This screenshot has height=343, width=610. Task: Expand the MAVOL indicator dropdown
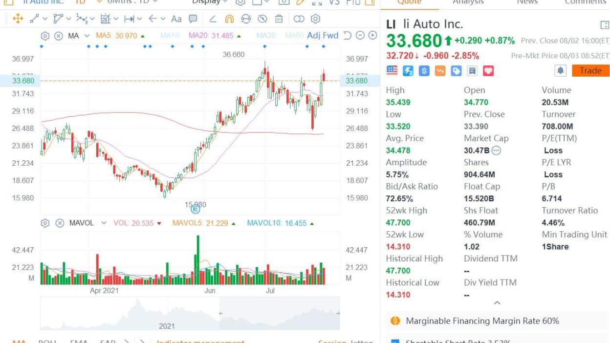tap(104, 223)
